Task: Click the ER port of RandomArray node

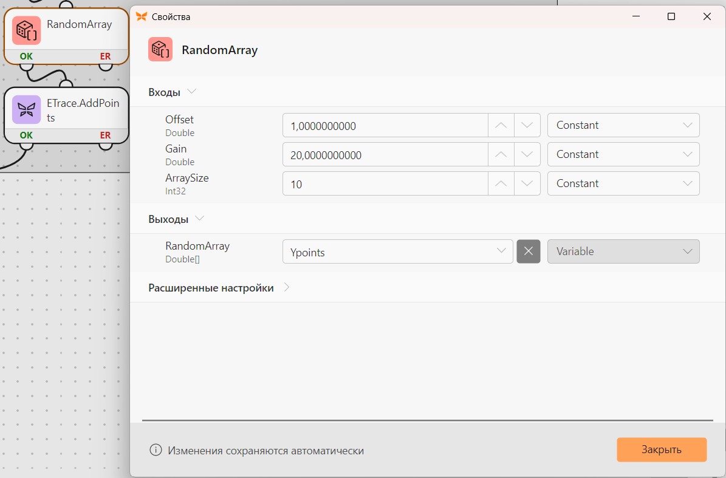Action: click(x=106, y=56)
